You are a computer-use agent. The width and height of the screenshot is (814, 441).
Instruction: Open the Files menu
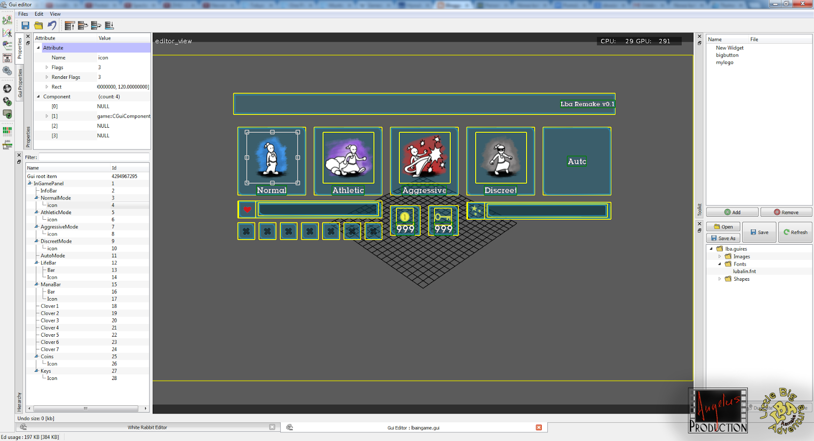tap(23, 14)
